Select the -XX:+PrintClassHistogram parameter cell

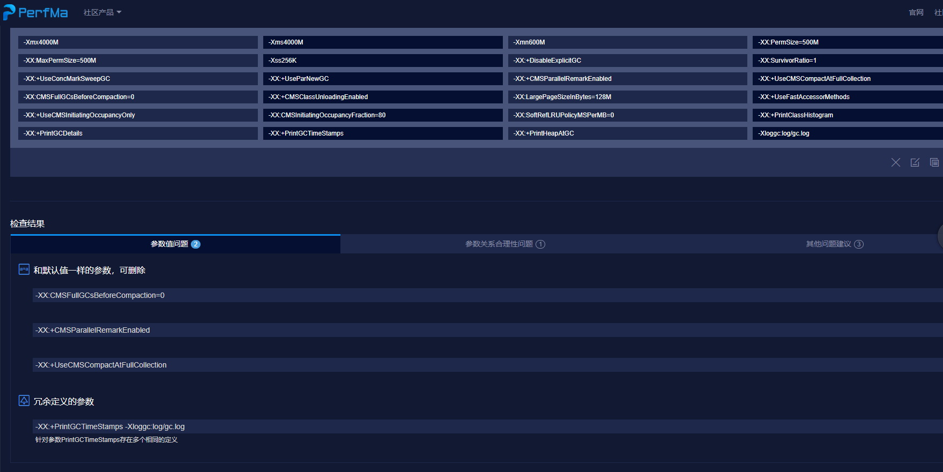click(848, 115)
